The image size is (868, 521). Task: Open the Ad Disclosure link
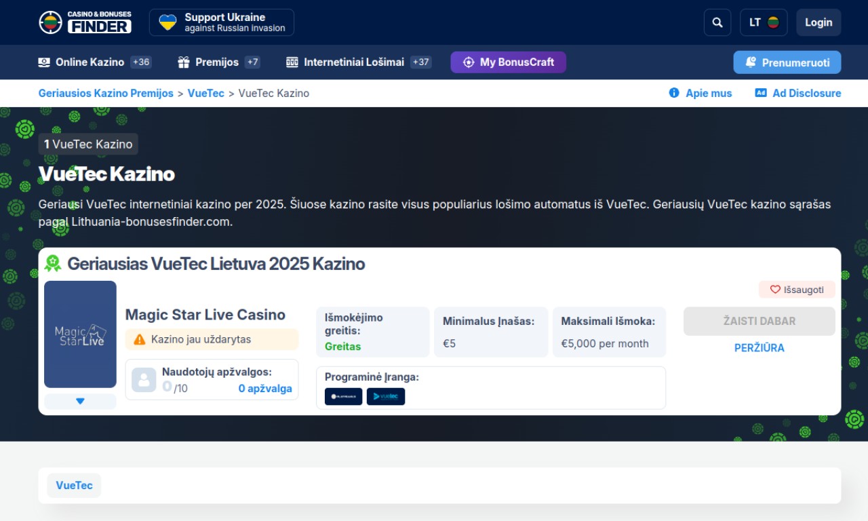pos(798,94)
